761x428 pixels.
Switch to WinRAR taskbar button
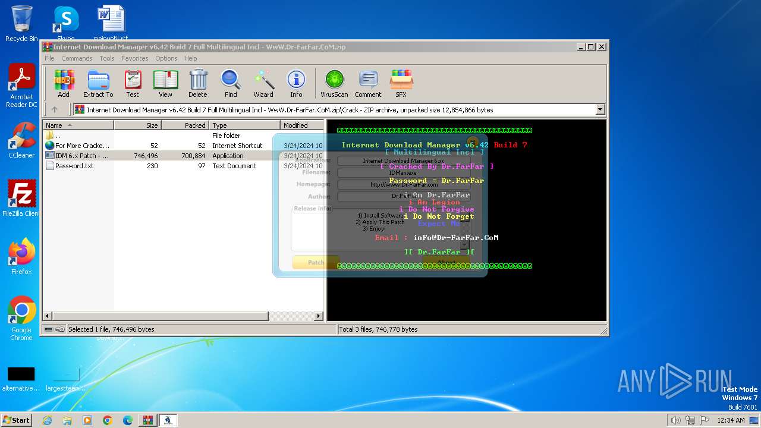148,420
